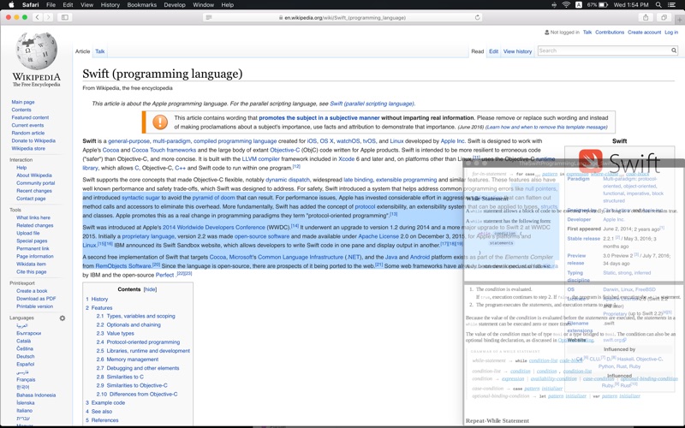This screenshot has width=685, height=428.
Task: Click the battery status icon
Action: [604, 5]
